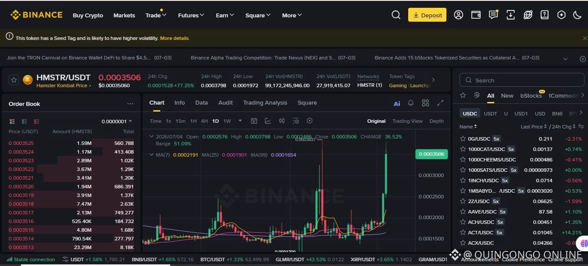
Task: Toggle dark mode moon icon
Action: coord(577,15)
